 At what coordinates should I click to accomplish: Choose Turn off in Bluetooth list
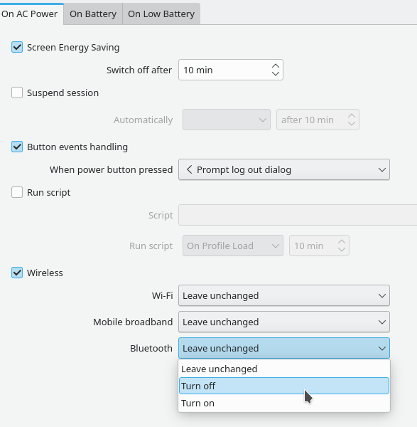coord(283,386)
